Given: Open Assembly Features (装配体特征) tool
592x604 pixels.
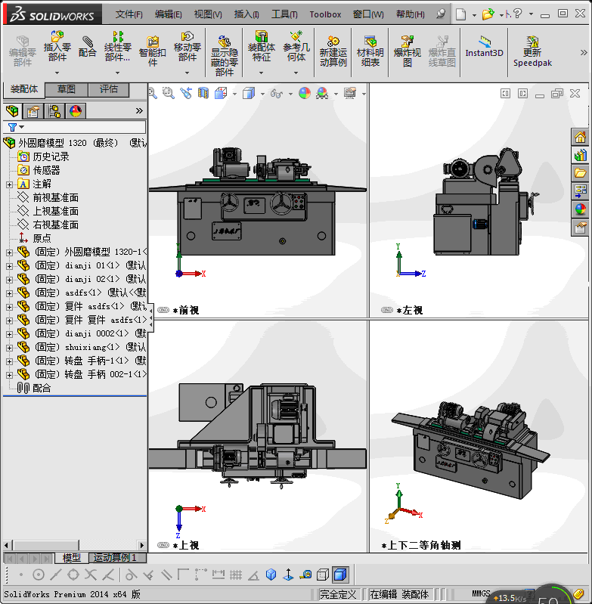Looking at the screenshot, I should (261, 46).
